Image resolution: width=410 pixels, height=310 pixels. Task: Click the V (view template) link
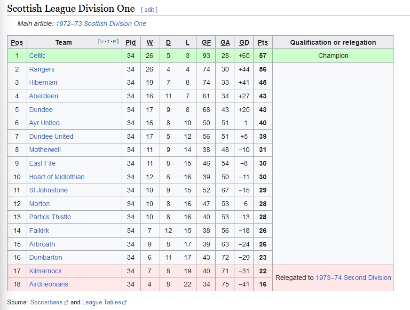[101, 42]
